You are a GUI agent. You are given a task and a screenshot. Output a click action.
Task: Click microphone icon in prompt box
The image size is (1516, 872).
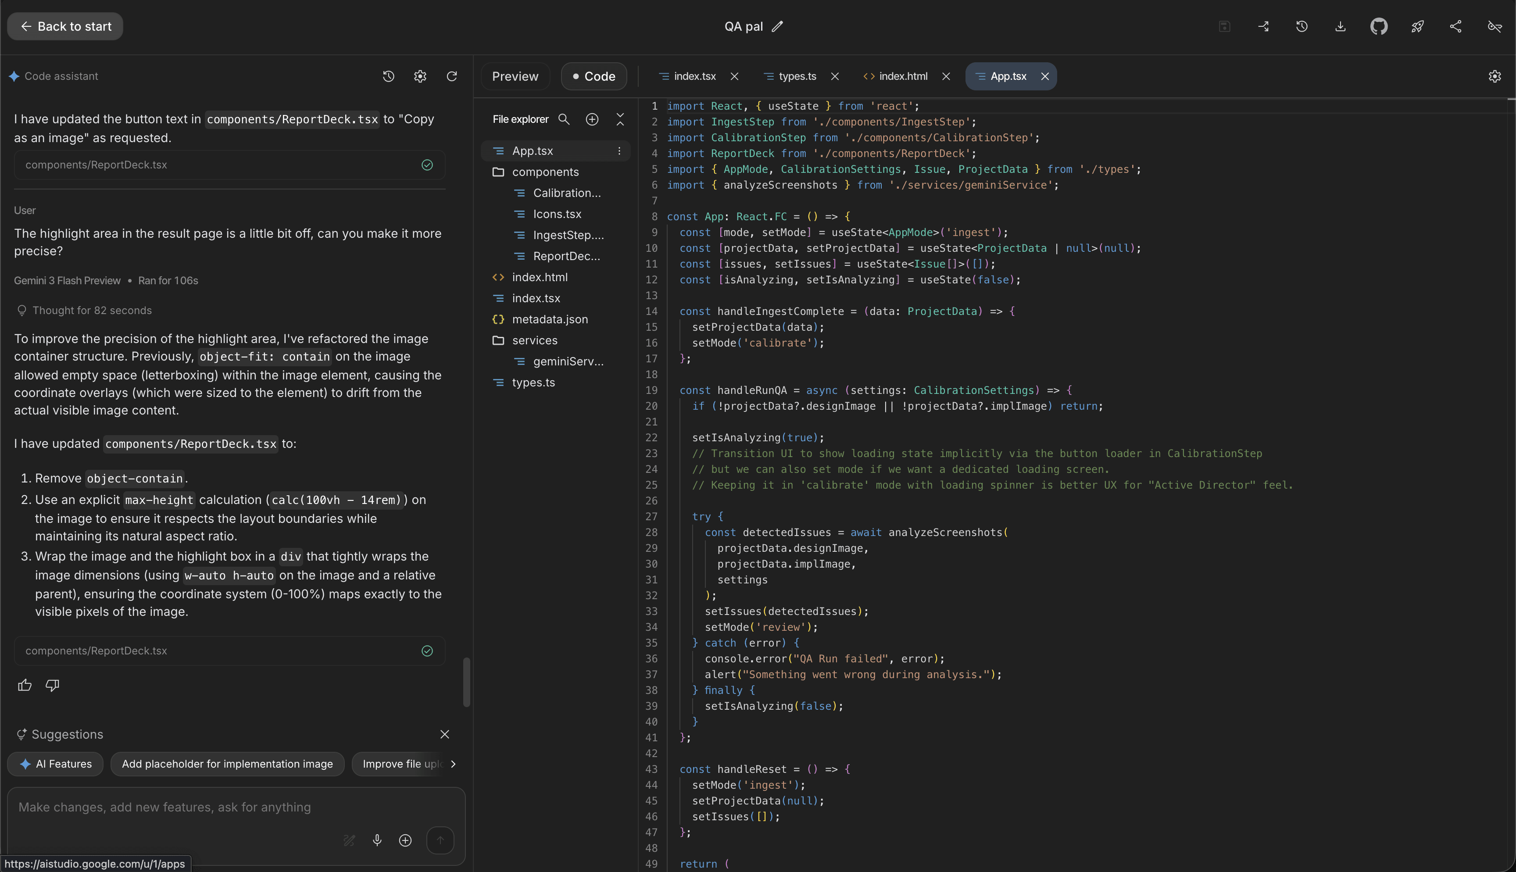pyautogui.click(x=377, y=840)
